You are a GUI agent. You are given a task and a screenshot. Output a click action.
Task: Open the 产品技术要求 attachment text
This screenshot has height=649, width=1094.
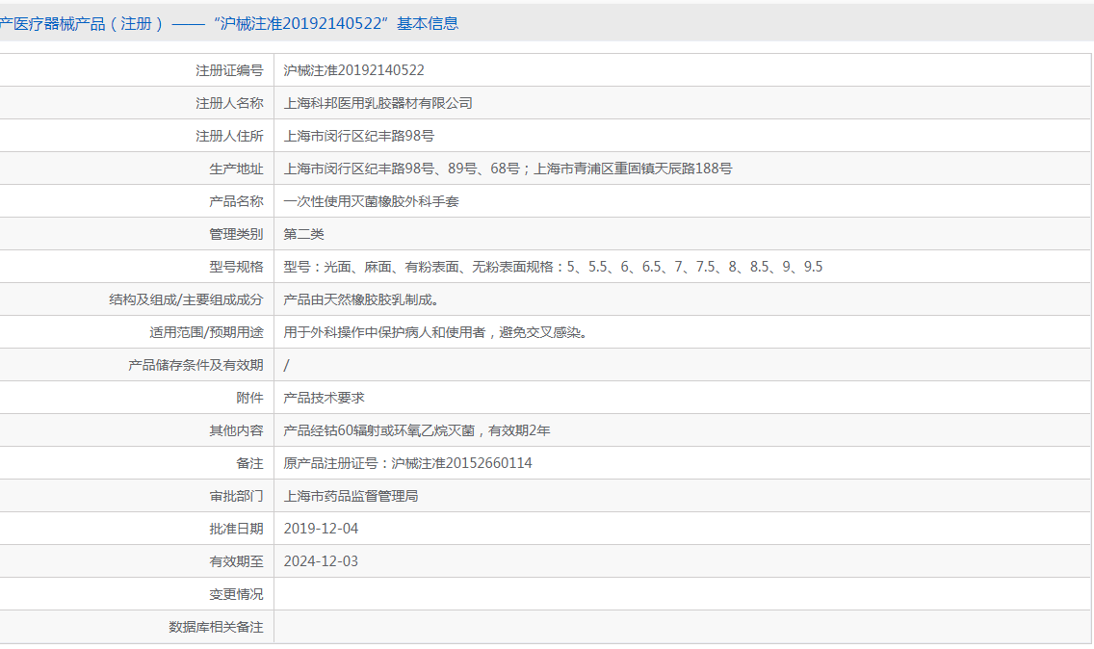pos(324,399)
